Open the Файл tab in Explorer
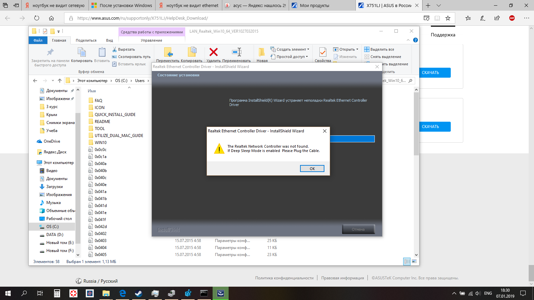 click(38, 40)
